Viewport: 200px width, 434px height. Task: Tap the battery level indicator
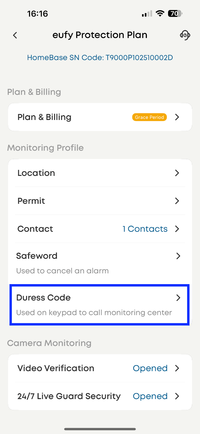tap(175, 14)
